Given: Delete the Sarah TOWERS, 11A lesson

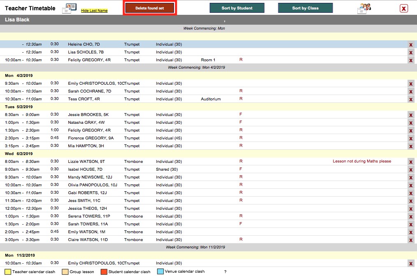Looking at the screenshot, I should [x=411, y=225].
